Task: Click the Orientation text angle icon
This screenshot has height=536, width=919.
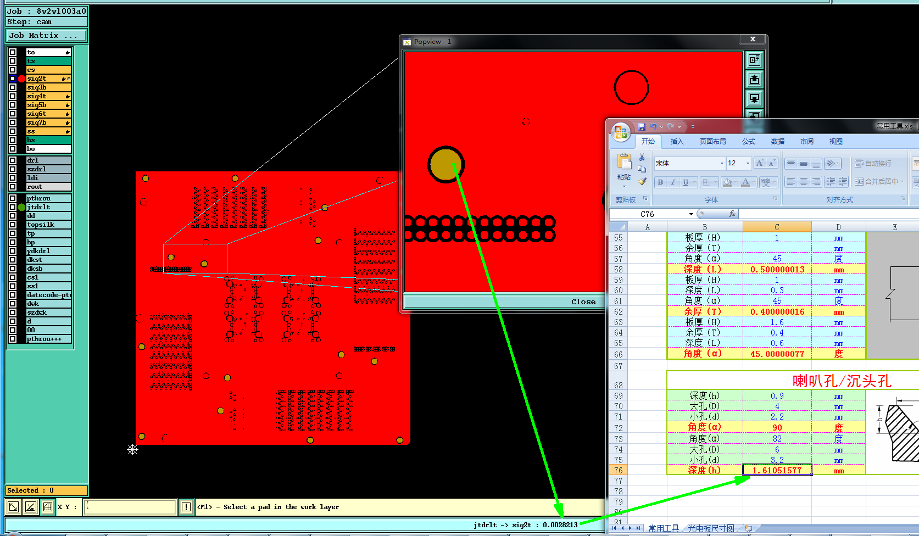Action: point(832,163)
